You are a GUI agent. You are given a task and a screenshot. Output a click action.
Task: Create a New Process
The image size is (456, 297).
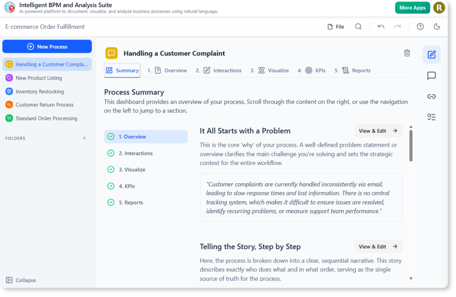[47, 46]
